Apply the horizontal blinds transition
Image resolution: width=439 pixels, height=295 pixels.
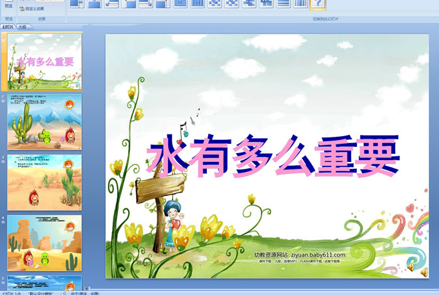(x=283, y=3)
